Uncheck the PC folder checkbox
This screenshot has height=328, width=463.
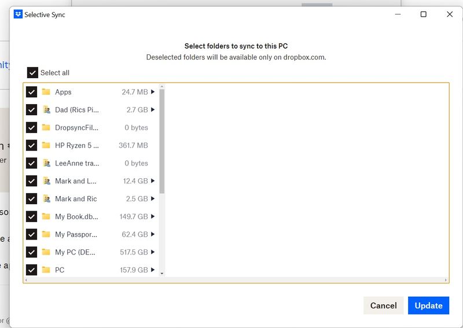(31, 270)
